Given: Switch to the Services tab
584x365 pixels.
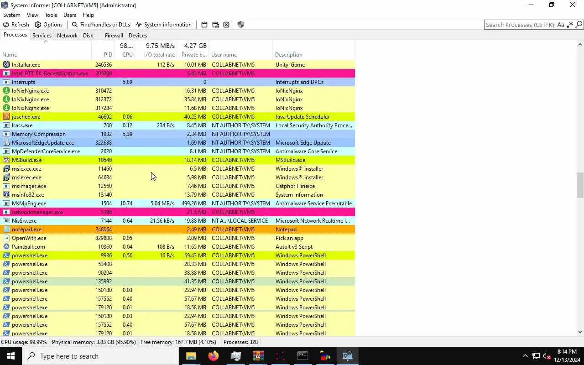Looking at the screenshot, I should pos(42,36).
